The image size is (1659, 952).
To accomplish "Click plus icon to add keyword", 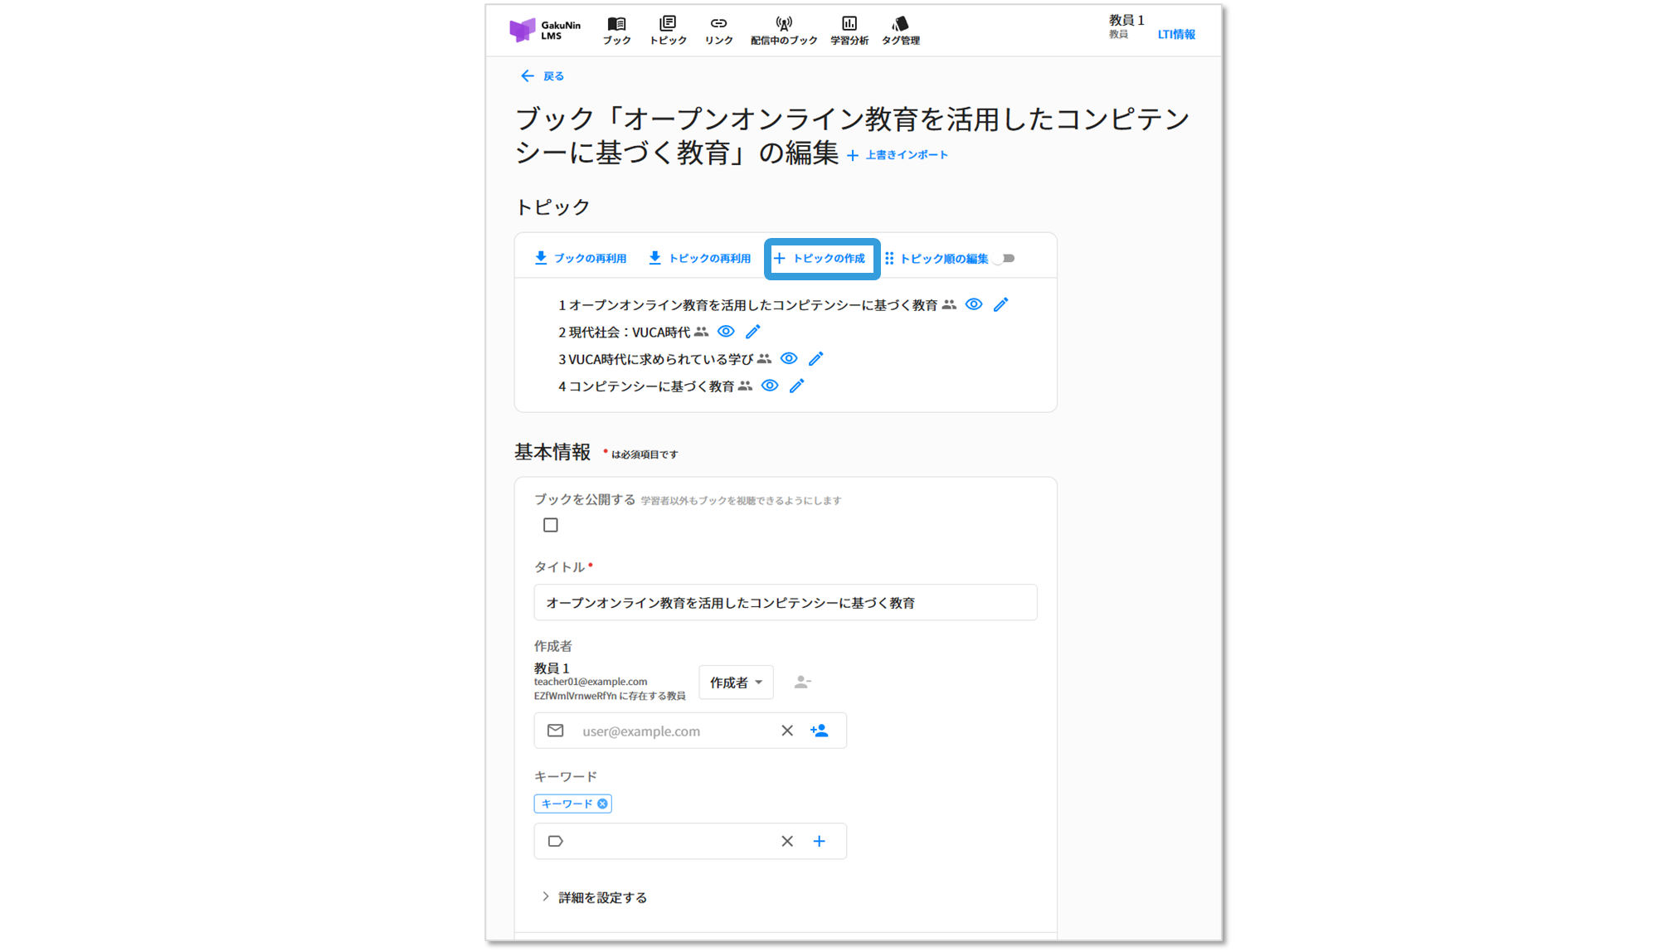I will coord(819,841).
